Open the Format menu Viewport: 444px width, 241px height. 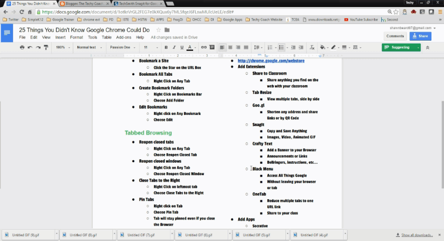(76, 37)
